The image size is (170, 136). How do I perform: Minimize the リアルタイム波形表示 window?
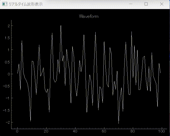point(131,4)
